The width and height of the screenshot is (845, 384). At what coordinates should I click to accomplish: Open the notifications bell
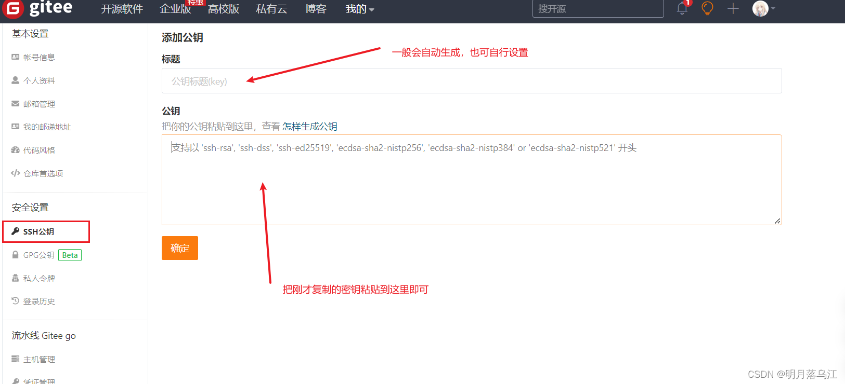[x=682, y=8]
